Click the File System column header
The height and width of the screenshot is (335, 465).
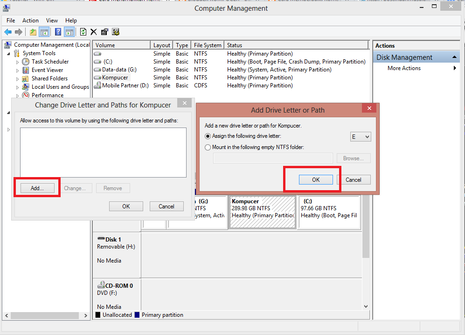208,45
